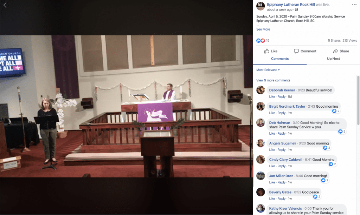Click the public globe privacy icon
The width and height of the screenshot is (360, 215).
click(296, 9)
